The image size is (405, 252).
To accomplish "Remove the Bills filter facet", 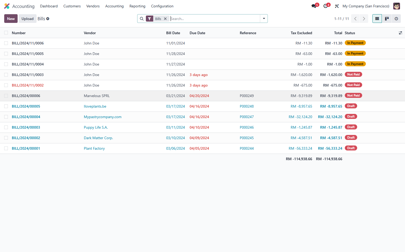I will coord(165,19).
